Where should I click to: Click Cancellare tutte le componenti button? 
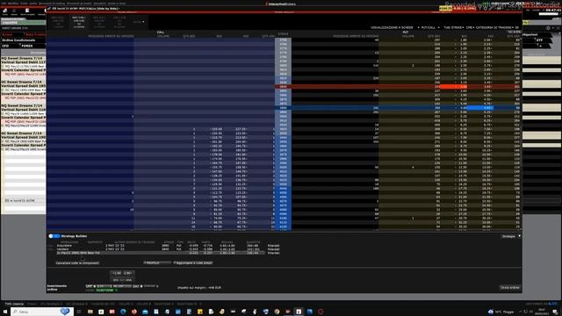coord(77,263)
